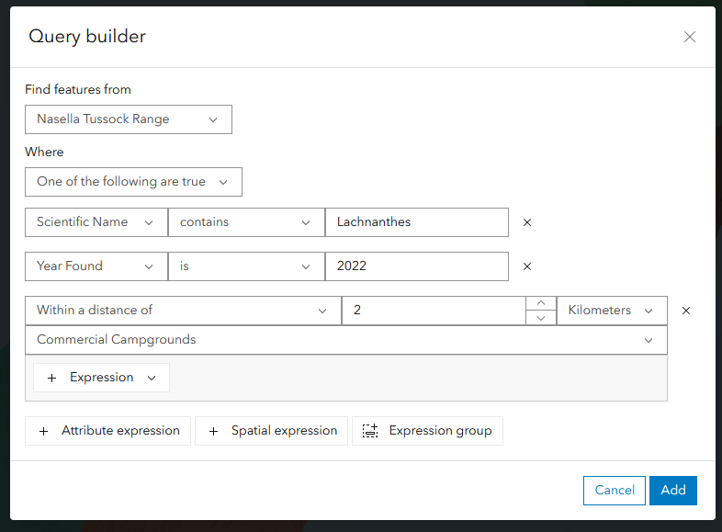Increase the distance value by one step
The width and height of the screenshot is (722, 532).
point(541,303)
